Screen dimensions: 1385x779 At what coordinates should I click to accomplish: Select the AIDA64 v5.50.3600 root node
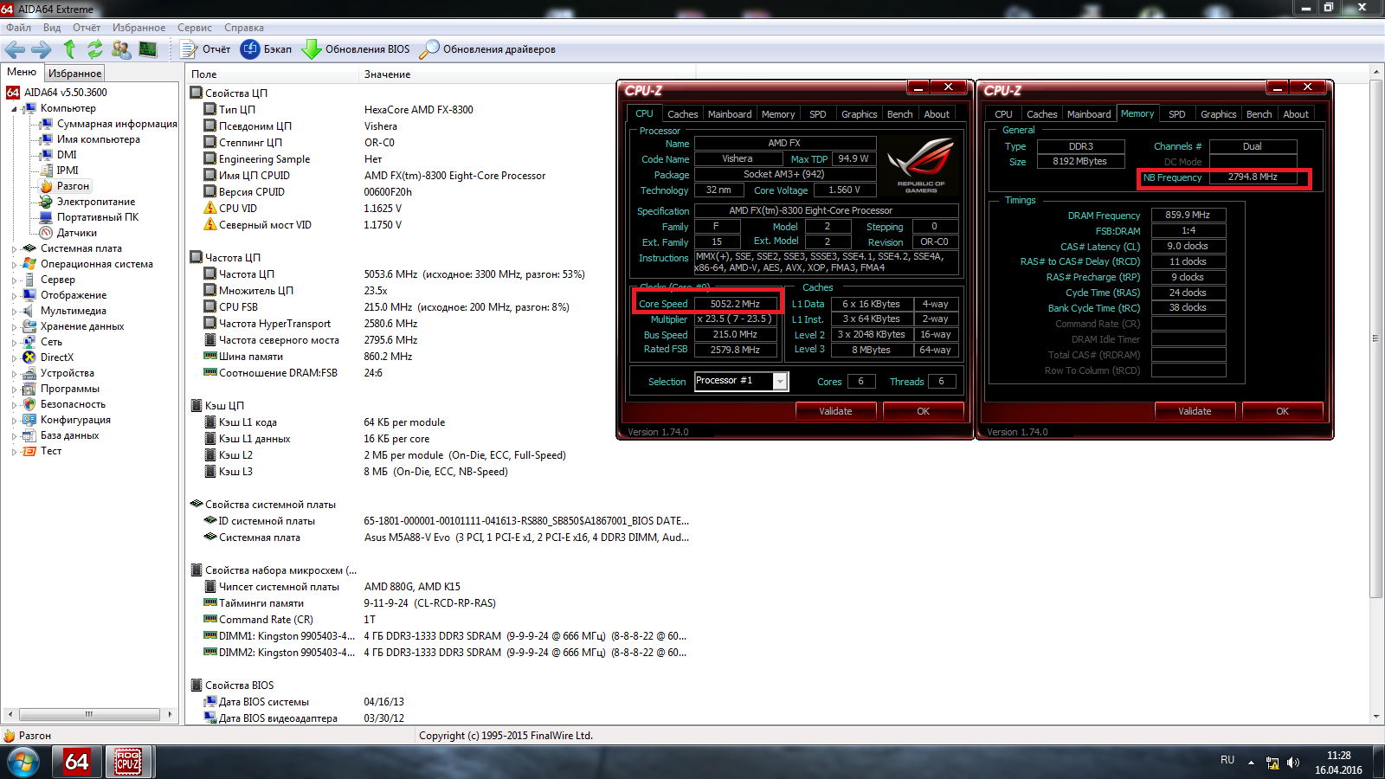tap(66, 93)
